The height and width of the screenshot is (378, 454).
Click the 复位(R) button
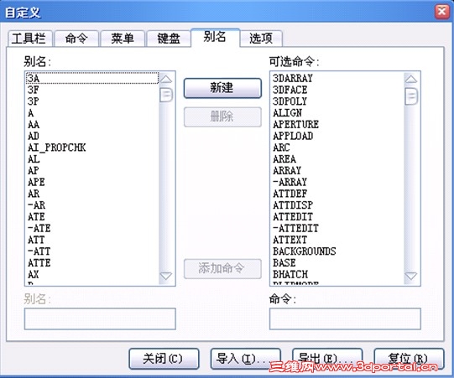pyautogui.click(x=409, y=359)
